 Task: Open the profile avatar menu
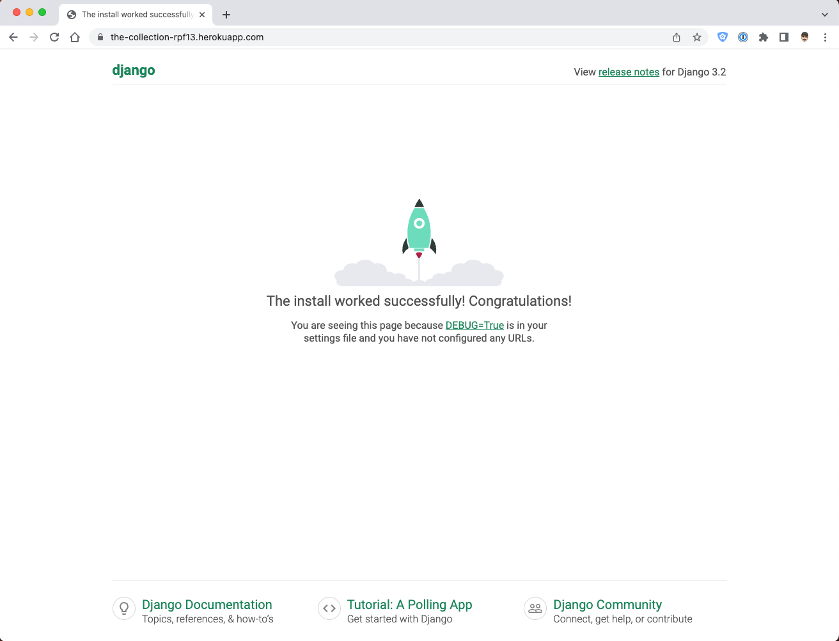click(x=804, y=37)
